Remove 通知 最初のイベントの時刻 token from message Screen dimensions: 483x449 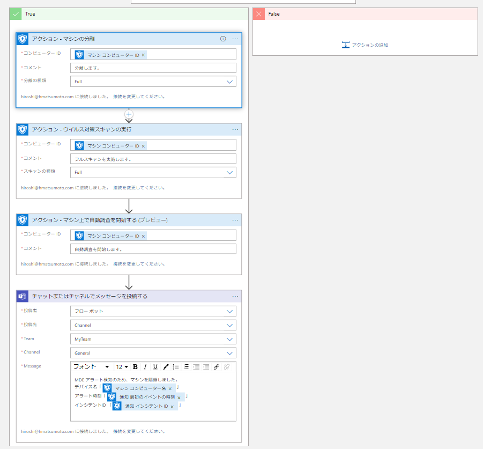(x=179, y=397)
